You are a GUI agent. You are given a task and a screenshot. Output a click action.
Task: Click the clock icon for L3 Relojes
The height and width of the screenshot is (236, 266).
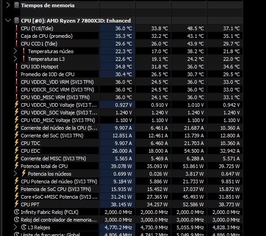click(24, 227)
